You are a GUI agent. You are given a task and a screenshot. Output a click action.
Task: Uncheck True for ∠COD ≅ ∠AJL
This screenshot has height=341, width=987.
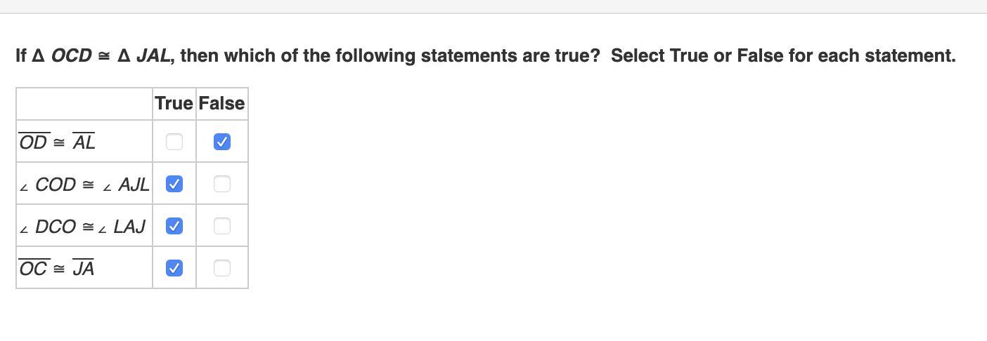point(174,184)
